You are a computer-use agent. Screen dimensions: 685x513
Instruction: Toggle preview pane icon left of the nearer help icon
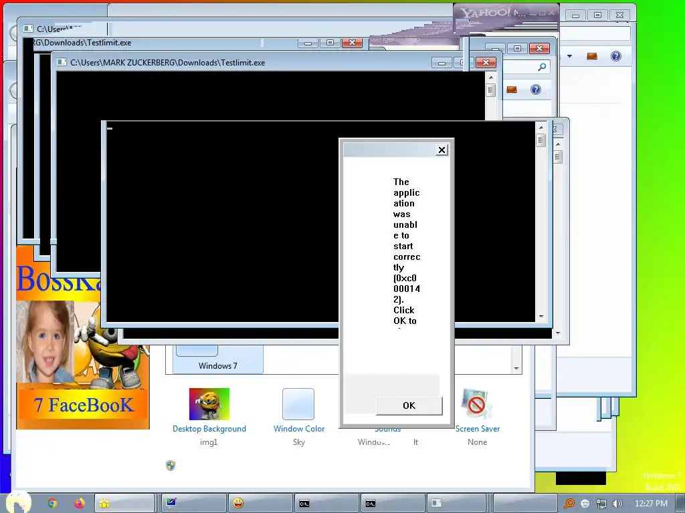(x=512, y=90)
